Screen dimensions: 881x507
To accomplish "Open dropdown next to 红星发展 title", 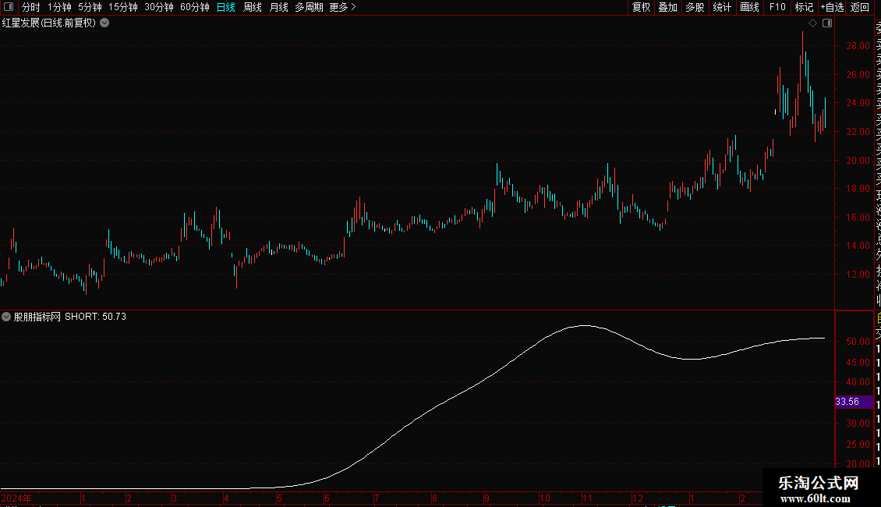I will coord(104,23).
